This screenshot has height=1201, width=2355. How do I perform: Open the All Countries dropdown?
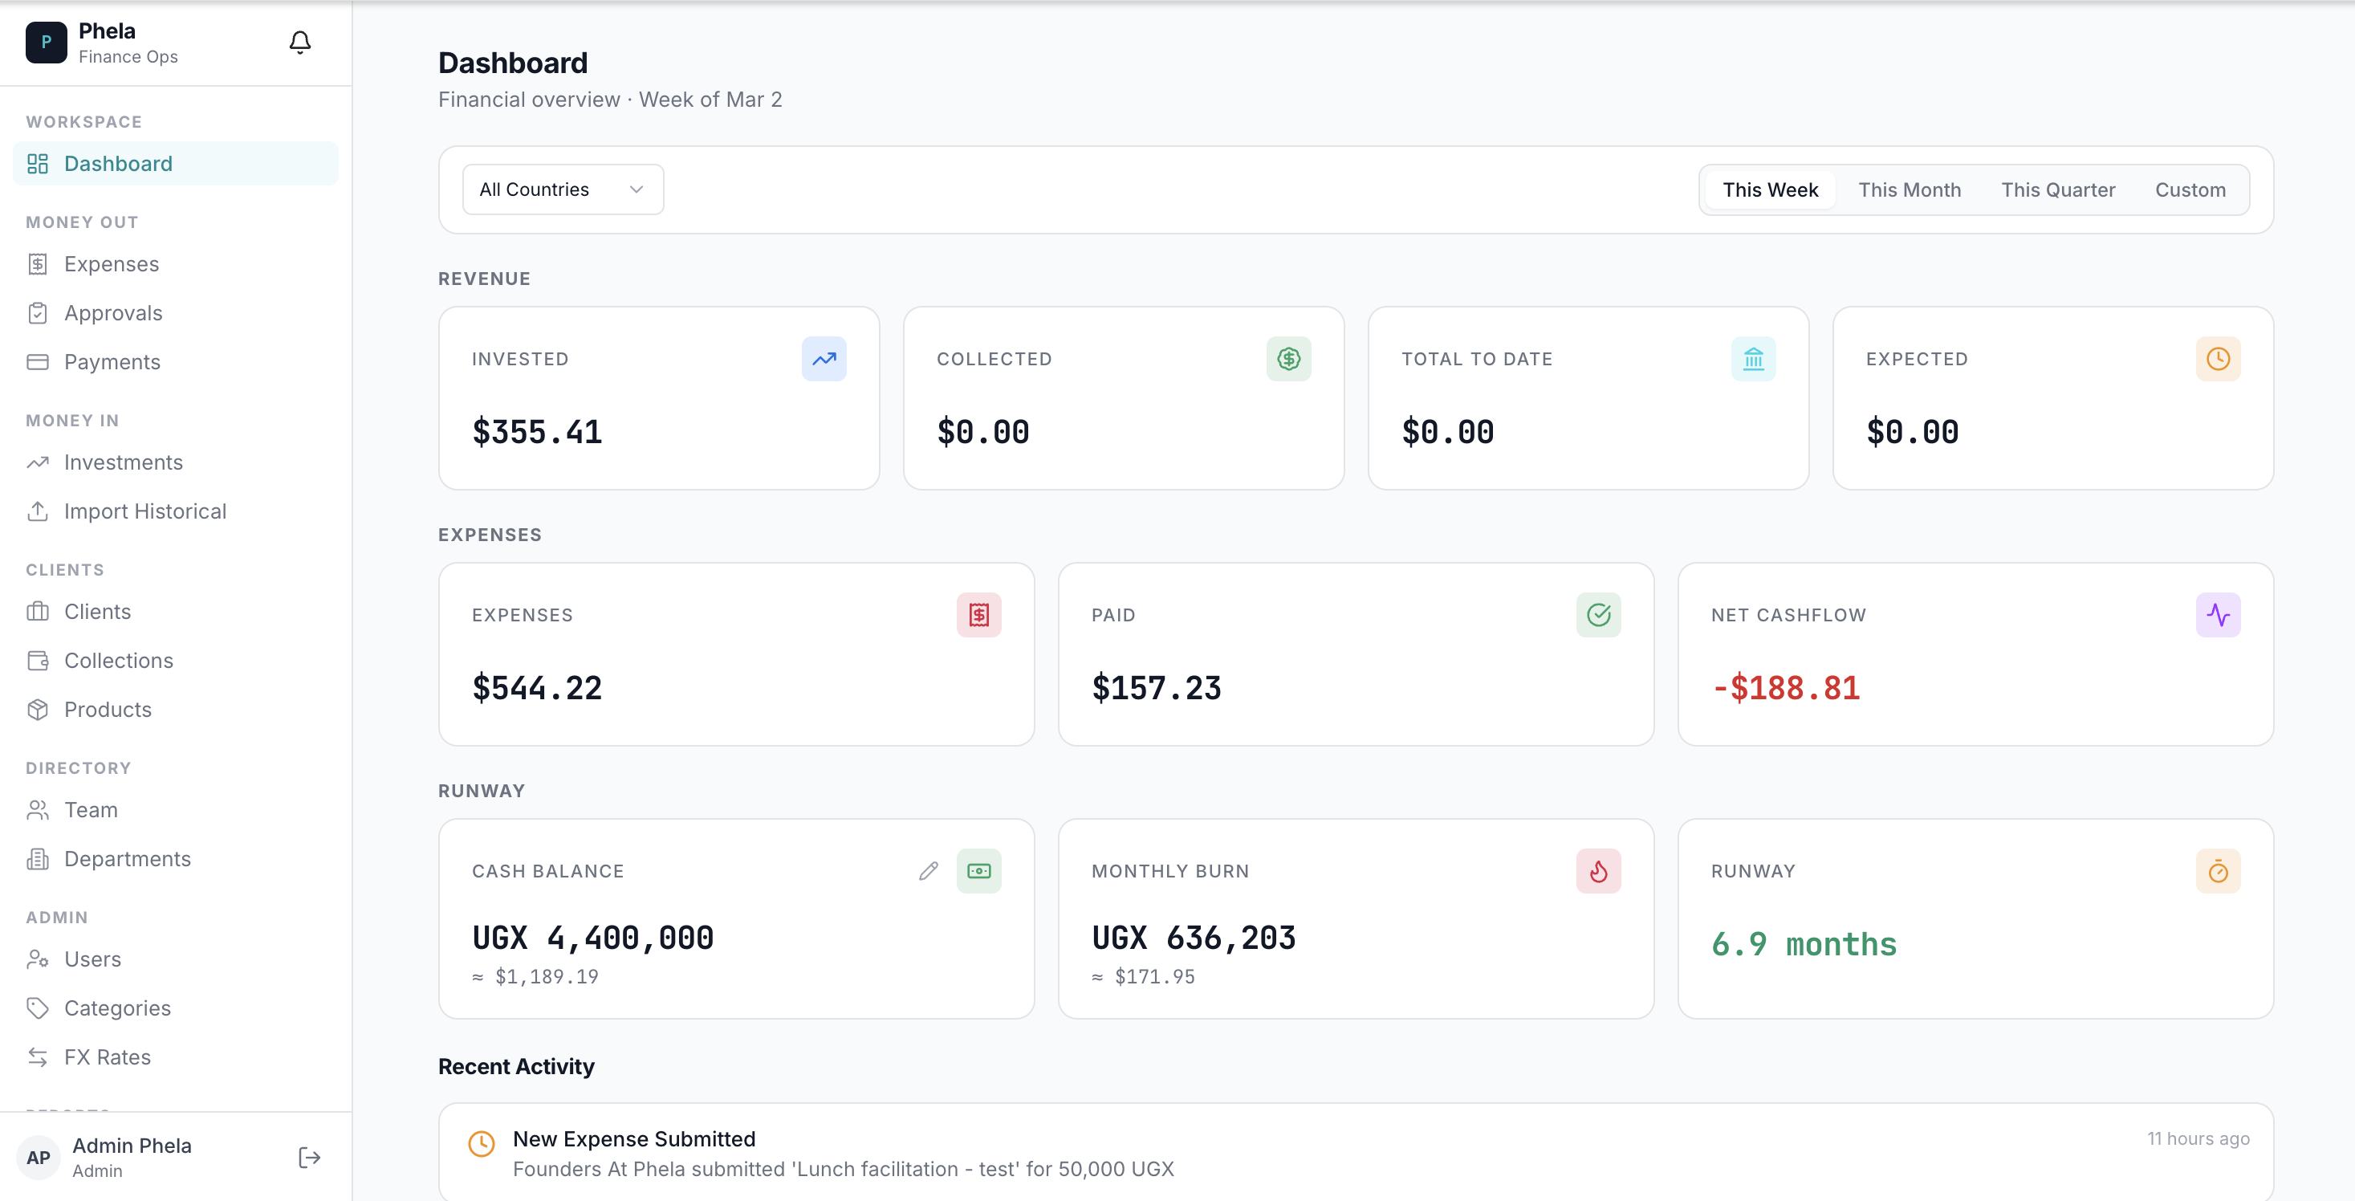pos(562,189)
